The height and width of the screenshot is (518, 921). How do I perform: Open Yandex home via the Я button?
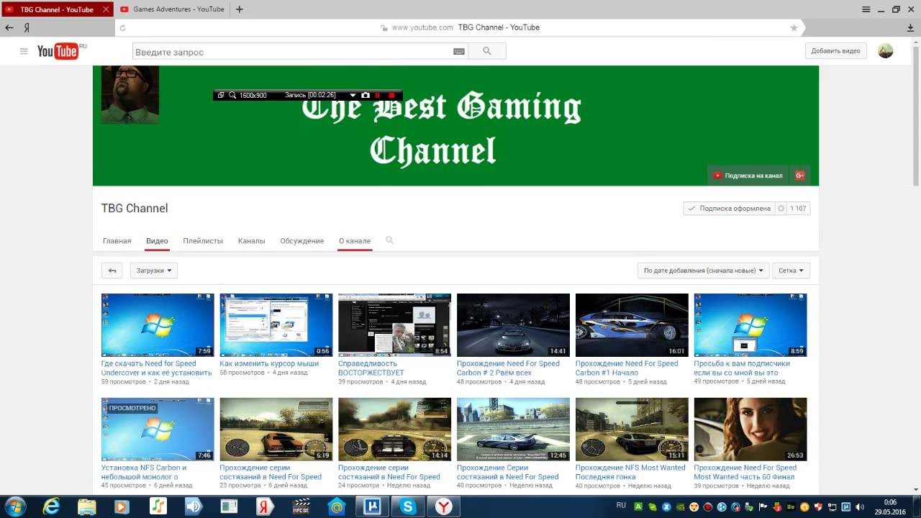coord(27,27)
